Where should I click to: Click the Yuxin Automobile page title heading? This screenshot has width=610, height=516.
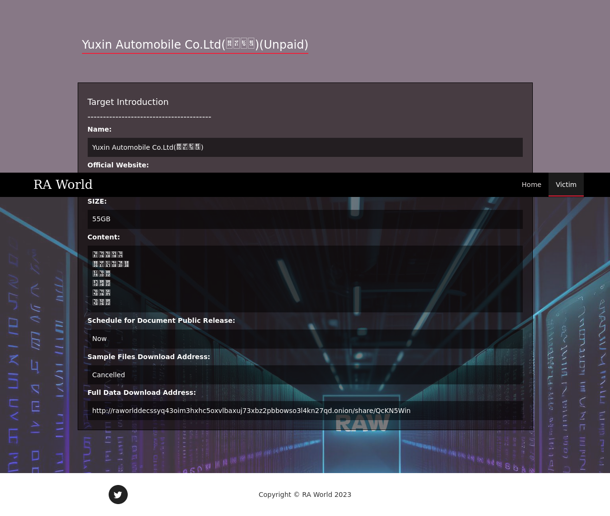click(195, 45)
